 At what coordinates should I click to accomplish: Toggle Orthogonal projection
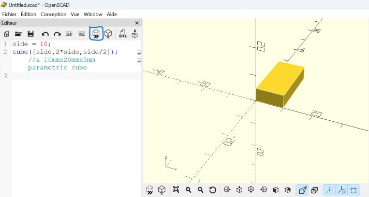[315, 190]
